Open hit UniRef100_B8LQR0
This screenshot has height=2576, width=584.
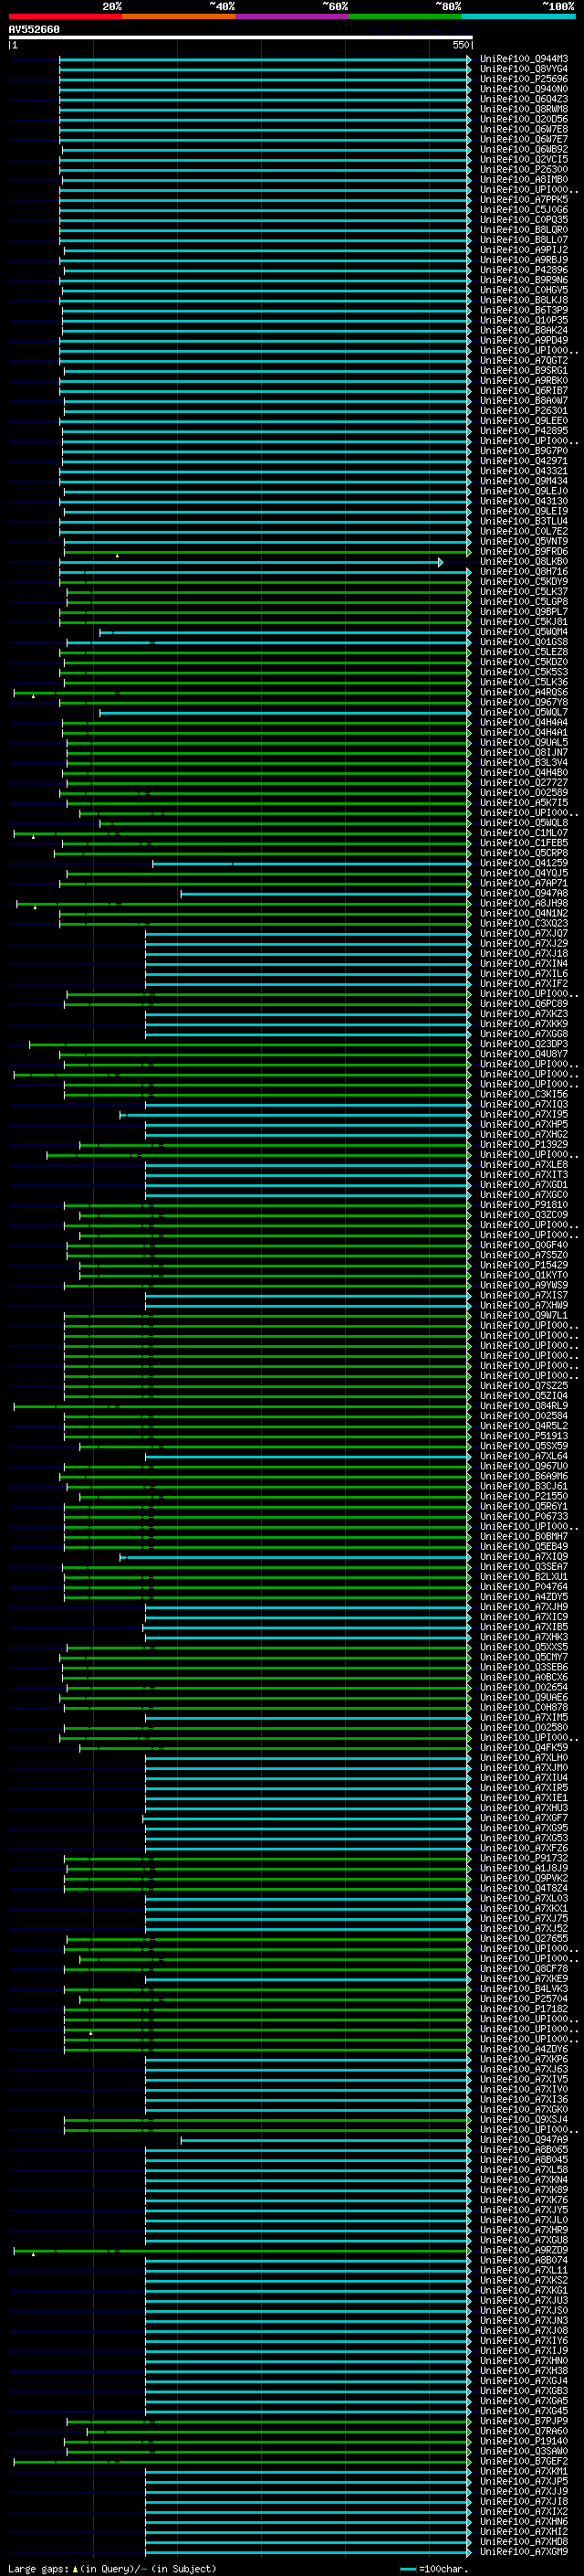click(524, 230)
